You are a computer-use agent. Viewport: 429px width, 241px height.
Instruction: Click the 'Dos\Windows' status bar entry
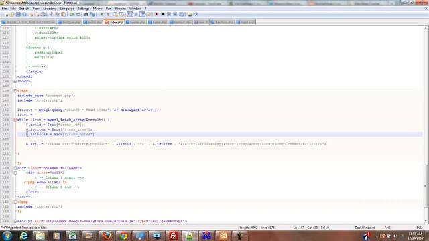365,228
